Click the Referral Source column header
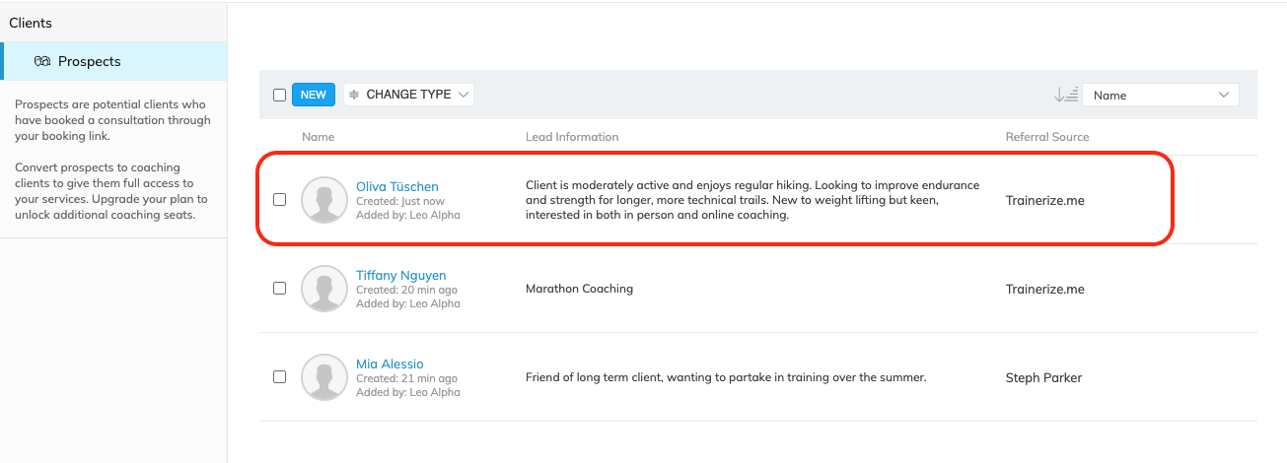Viewport: 1287px width, 463px height. pyautogui.click(x=1046, y=137)
